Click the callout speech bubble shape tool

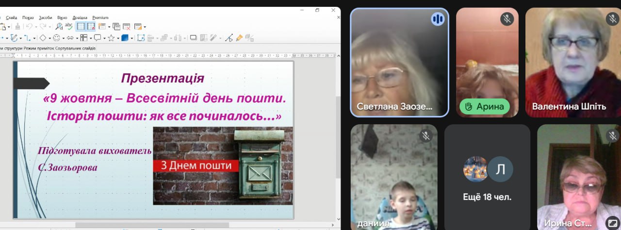pyautogui.click(x=98, y=38)
